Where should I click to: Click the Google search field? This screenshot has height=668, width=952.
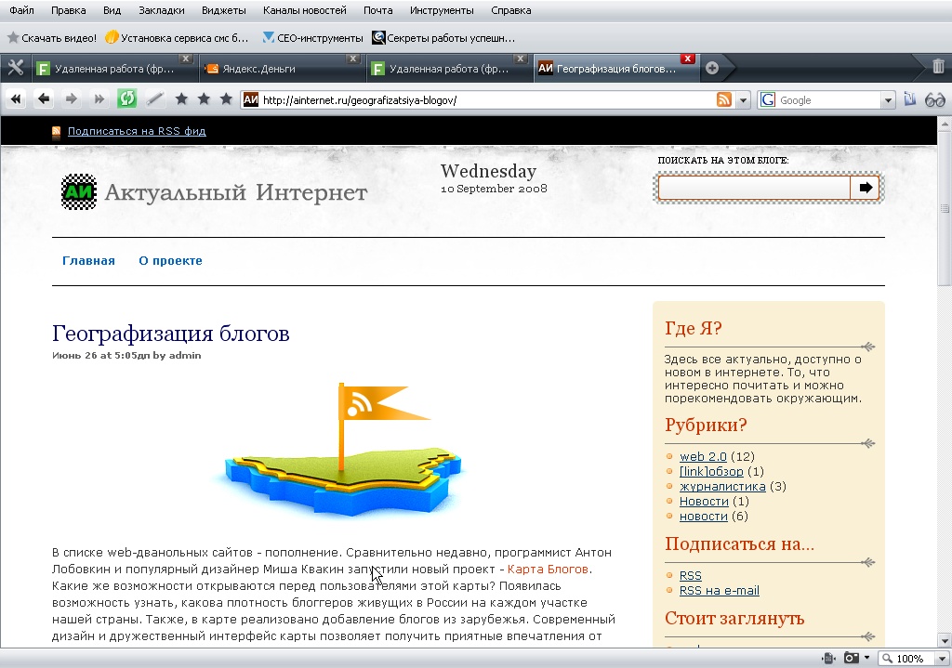(x=828, y=100)
